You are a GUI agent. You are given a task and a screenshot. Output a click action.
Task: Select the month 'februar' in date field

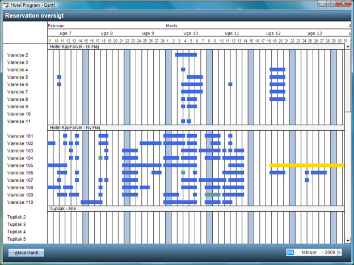point(309,252)
